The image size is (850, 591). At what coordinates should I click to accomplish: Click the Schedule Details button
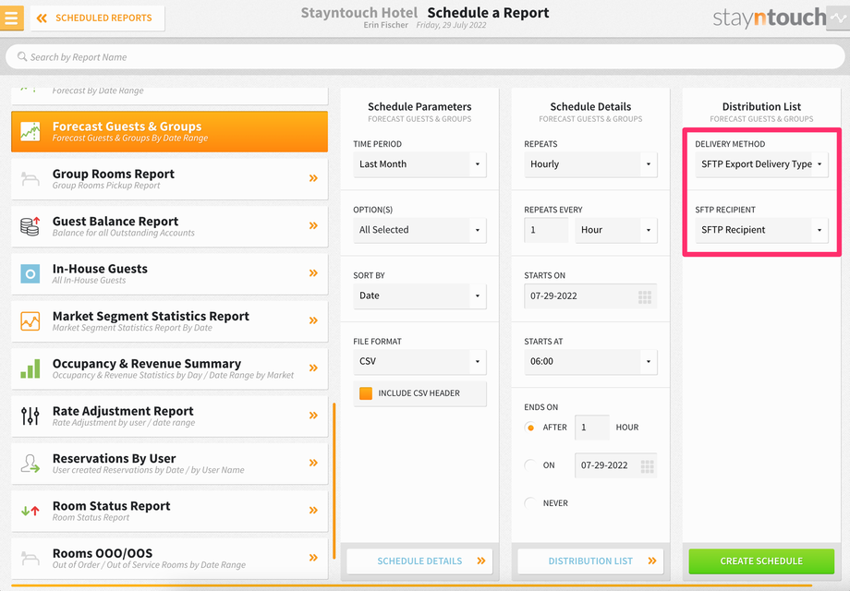[x=419, y=561]
